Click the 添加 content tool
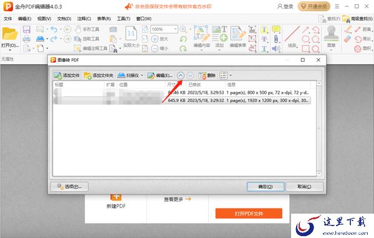This screenshot has height=238, width=374. coord(219,37)
